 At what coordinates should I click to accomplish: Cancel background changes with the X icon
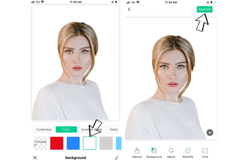35,158
